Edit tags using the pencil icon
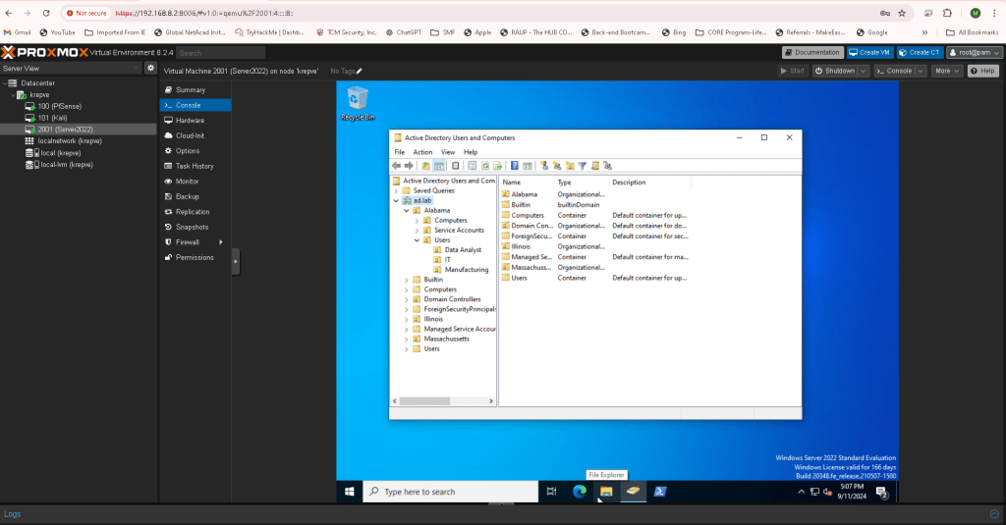1006x525 pixels. click(360, 72)
